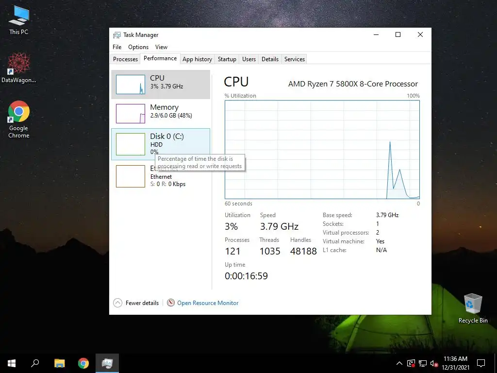The width and height of the screenshot is (497, 373).
Task: Launch Chrome from the taskbar
Action: point(83,363)
